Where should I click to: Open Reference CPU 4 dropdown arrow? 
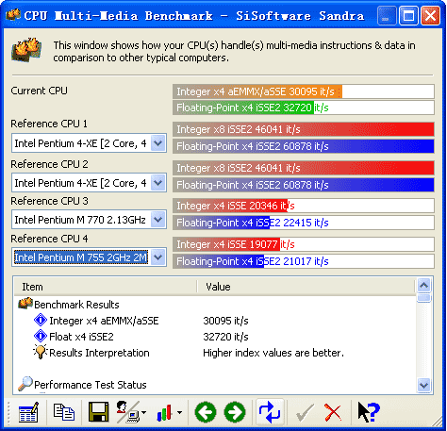157,257
